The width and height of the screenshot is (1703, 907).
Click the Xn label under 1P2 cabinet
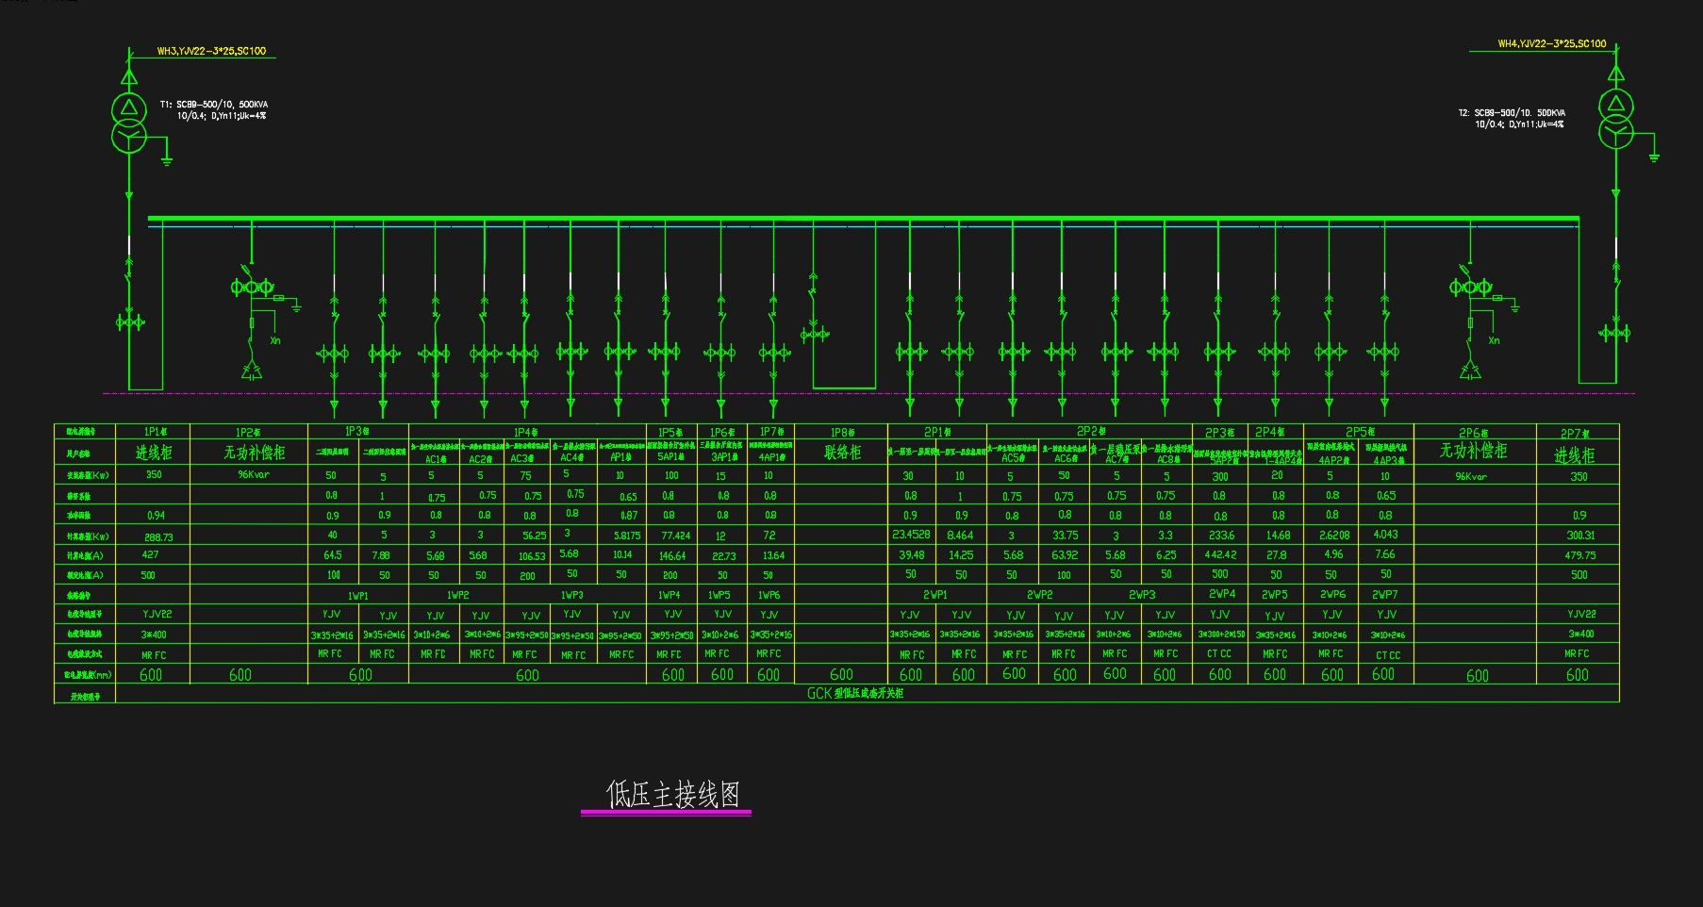coord(275,340)
